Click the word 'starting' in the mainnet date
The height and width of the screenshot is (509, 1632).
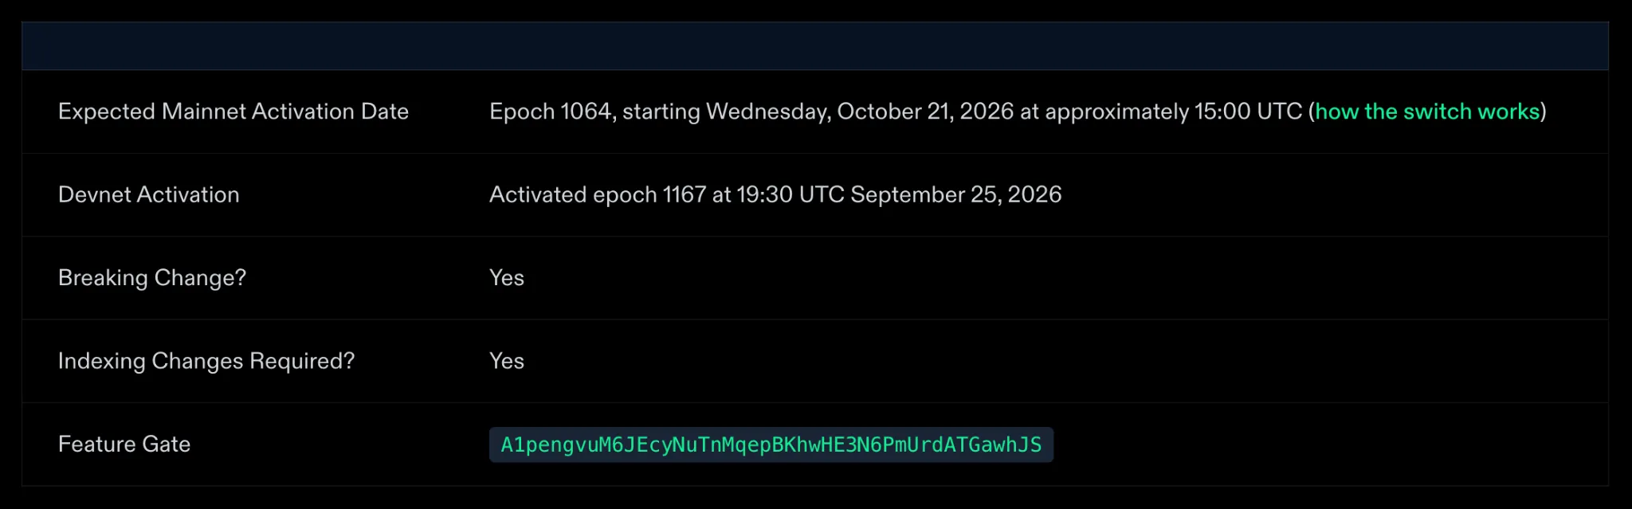click(x=661, y=112)
